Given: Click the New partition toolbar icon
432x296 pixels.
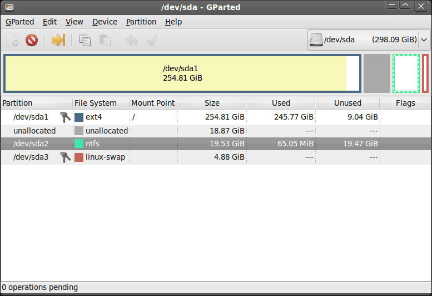Looking at the screenshot, I should click(12, 40).
